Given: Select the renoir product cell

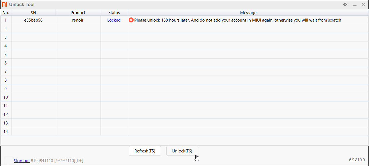Looking at the screenshot, I should coord(78,20).
